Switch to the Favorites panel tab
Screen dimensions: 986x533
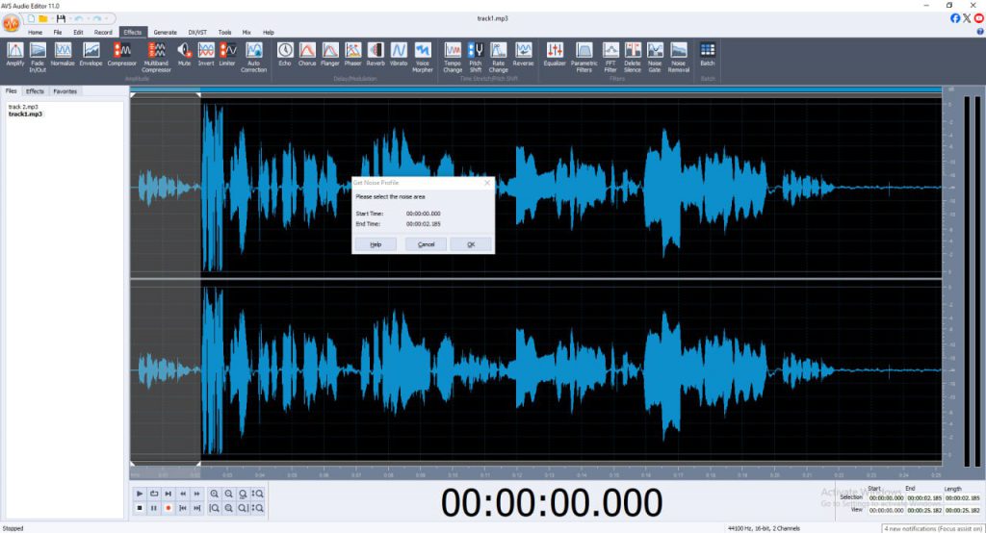click(65, 91)
